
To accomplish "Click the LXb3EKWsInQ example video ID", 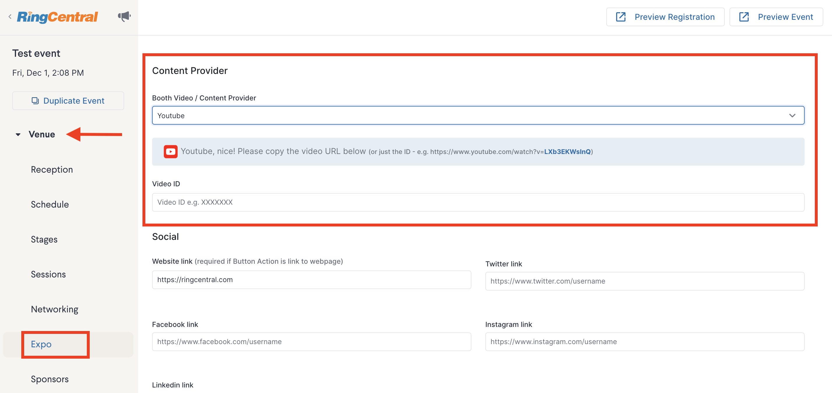I will point(567,152).
